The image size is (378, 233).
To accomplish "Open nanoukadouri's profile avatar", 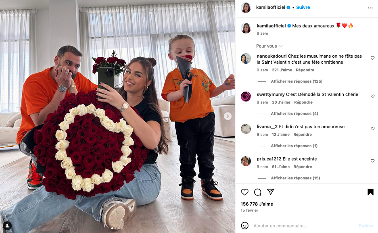I will pyautogui.click(x=246, y=58).
